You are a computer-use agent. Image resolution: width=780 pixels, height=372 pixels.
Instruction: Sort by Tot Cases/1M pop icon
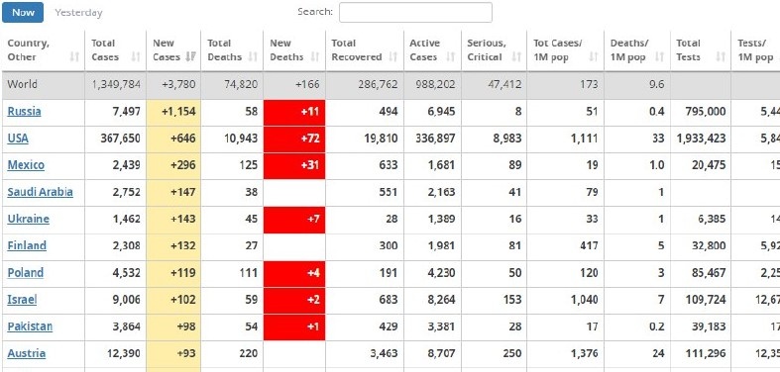[x=594, y=57]
